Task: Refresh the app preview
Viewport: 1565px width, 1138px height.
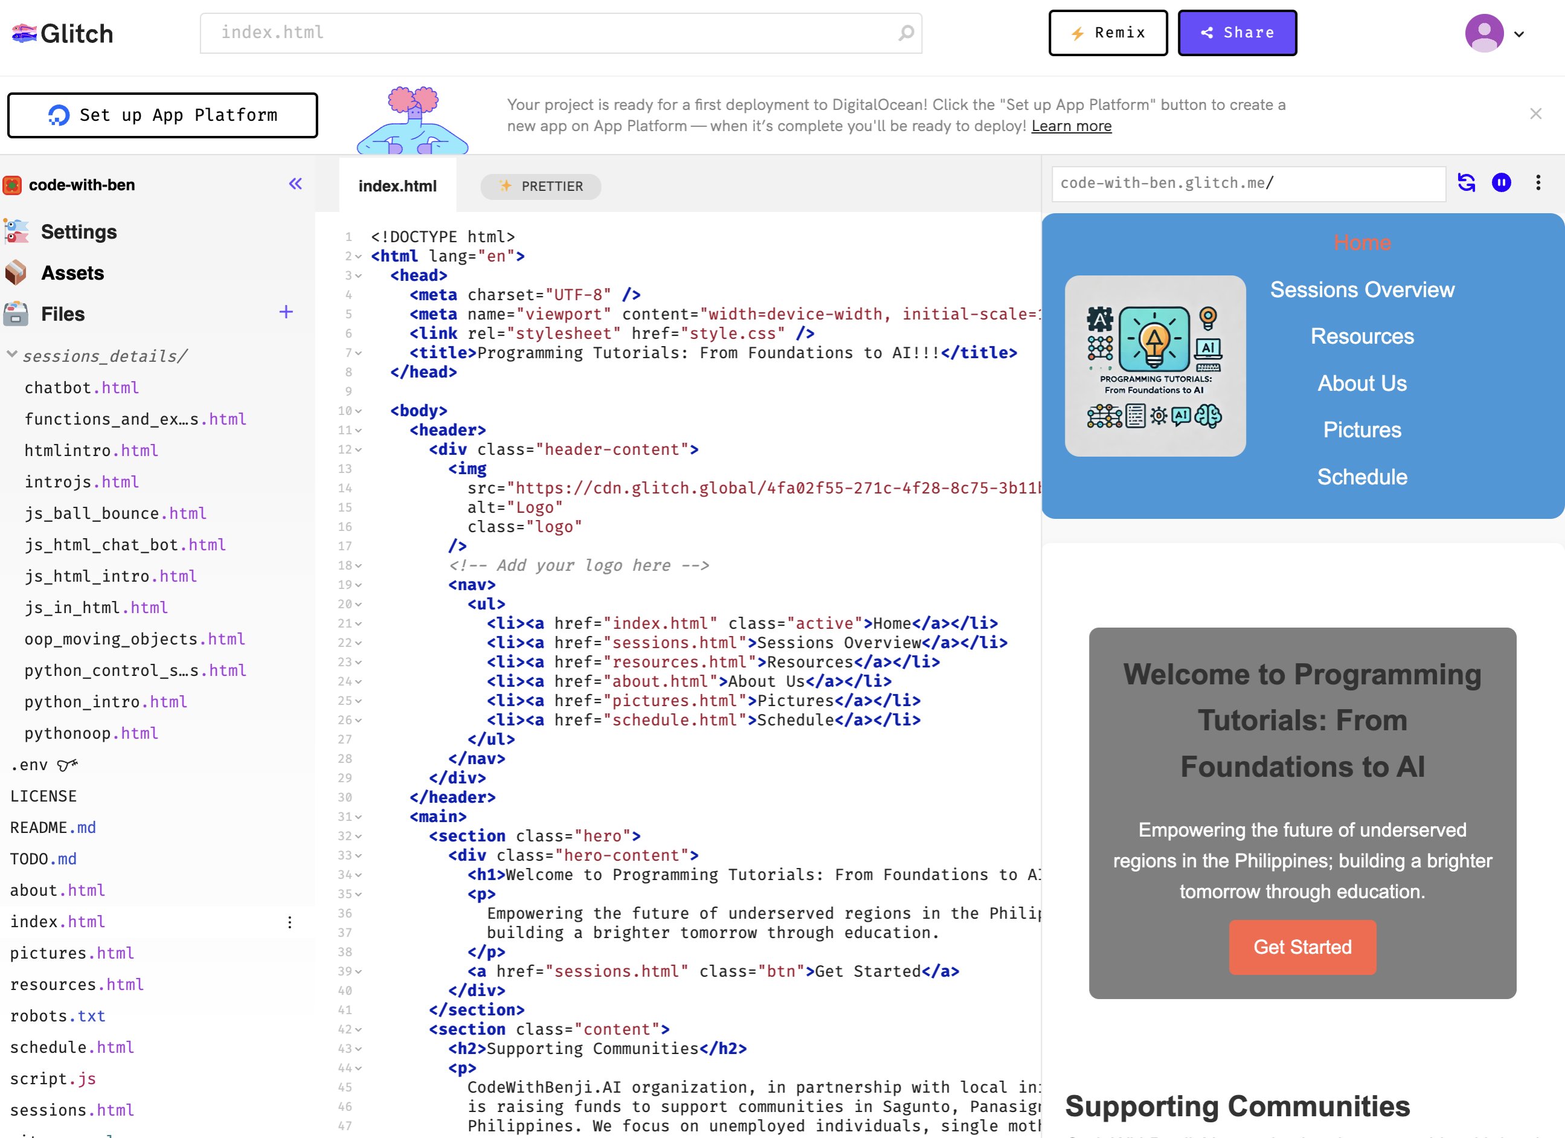Action: pos(1467,182)
